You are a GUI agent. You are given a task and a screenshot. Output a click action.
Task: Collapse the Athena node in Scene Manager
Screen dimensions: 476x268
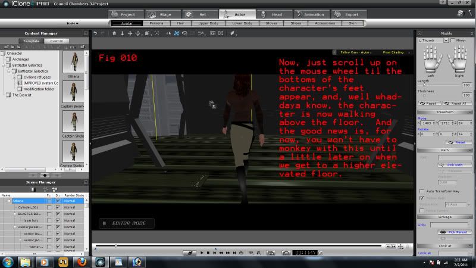pos(9,201)
